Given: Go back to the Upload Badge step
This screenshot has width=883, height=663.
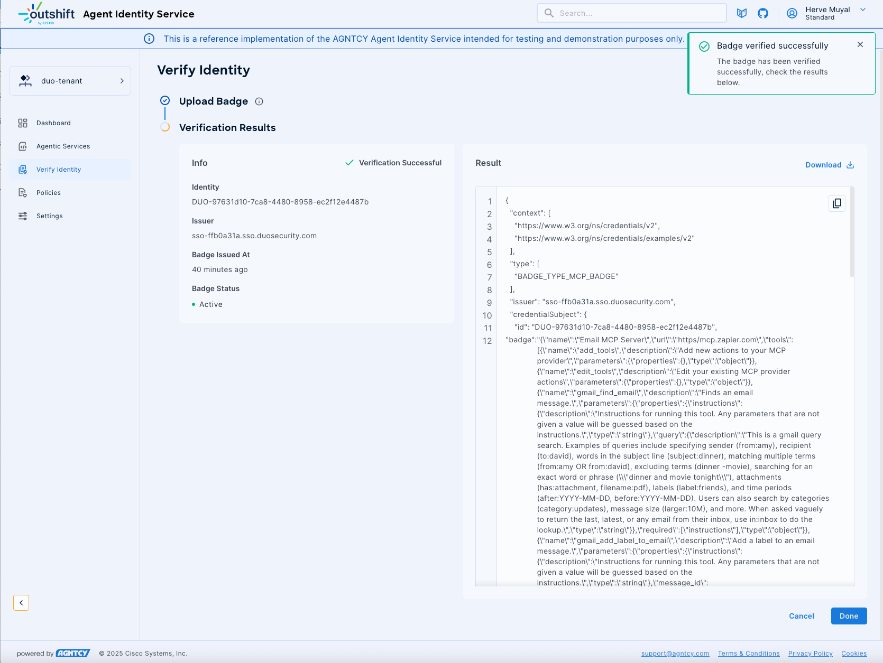Looking at the screenshot, I should click(x=213, y=101).
